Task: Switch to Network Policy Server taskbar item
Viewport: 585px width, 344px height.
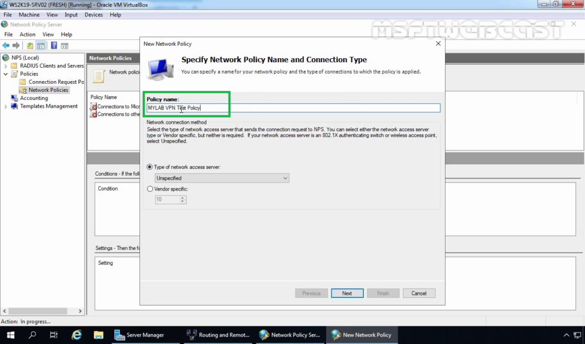Action: tap(291, 335)
